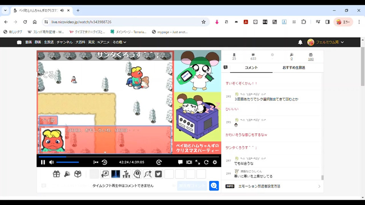Screen dimensions: 365x205
Task: Skip forward 10 seconds in the player
Action: [159, 162]
